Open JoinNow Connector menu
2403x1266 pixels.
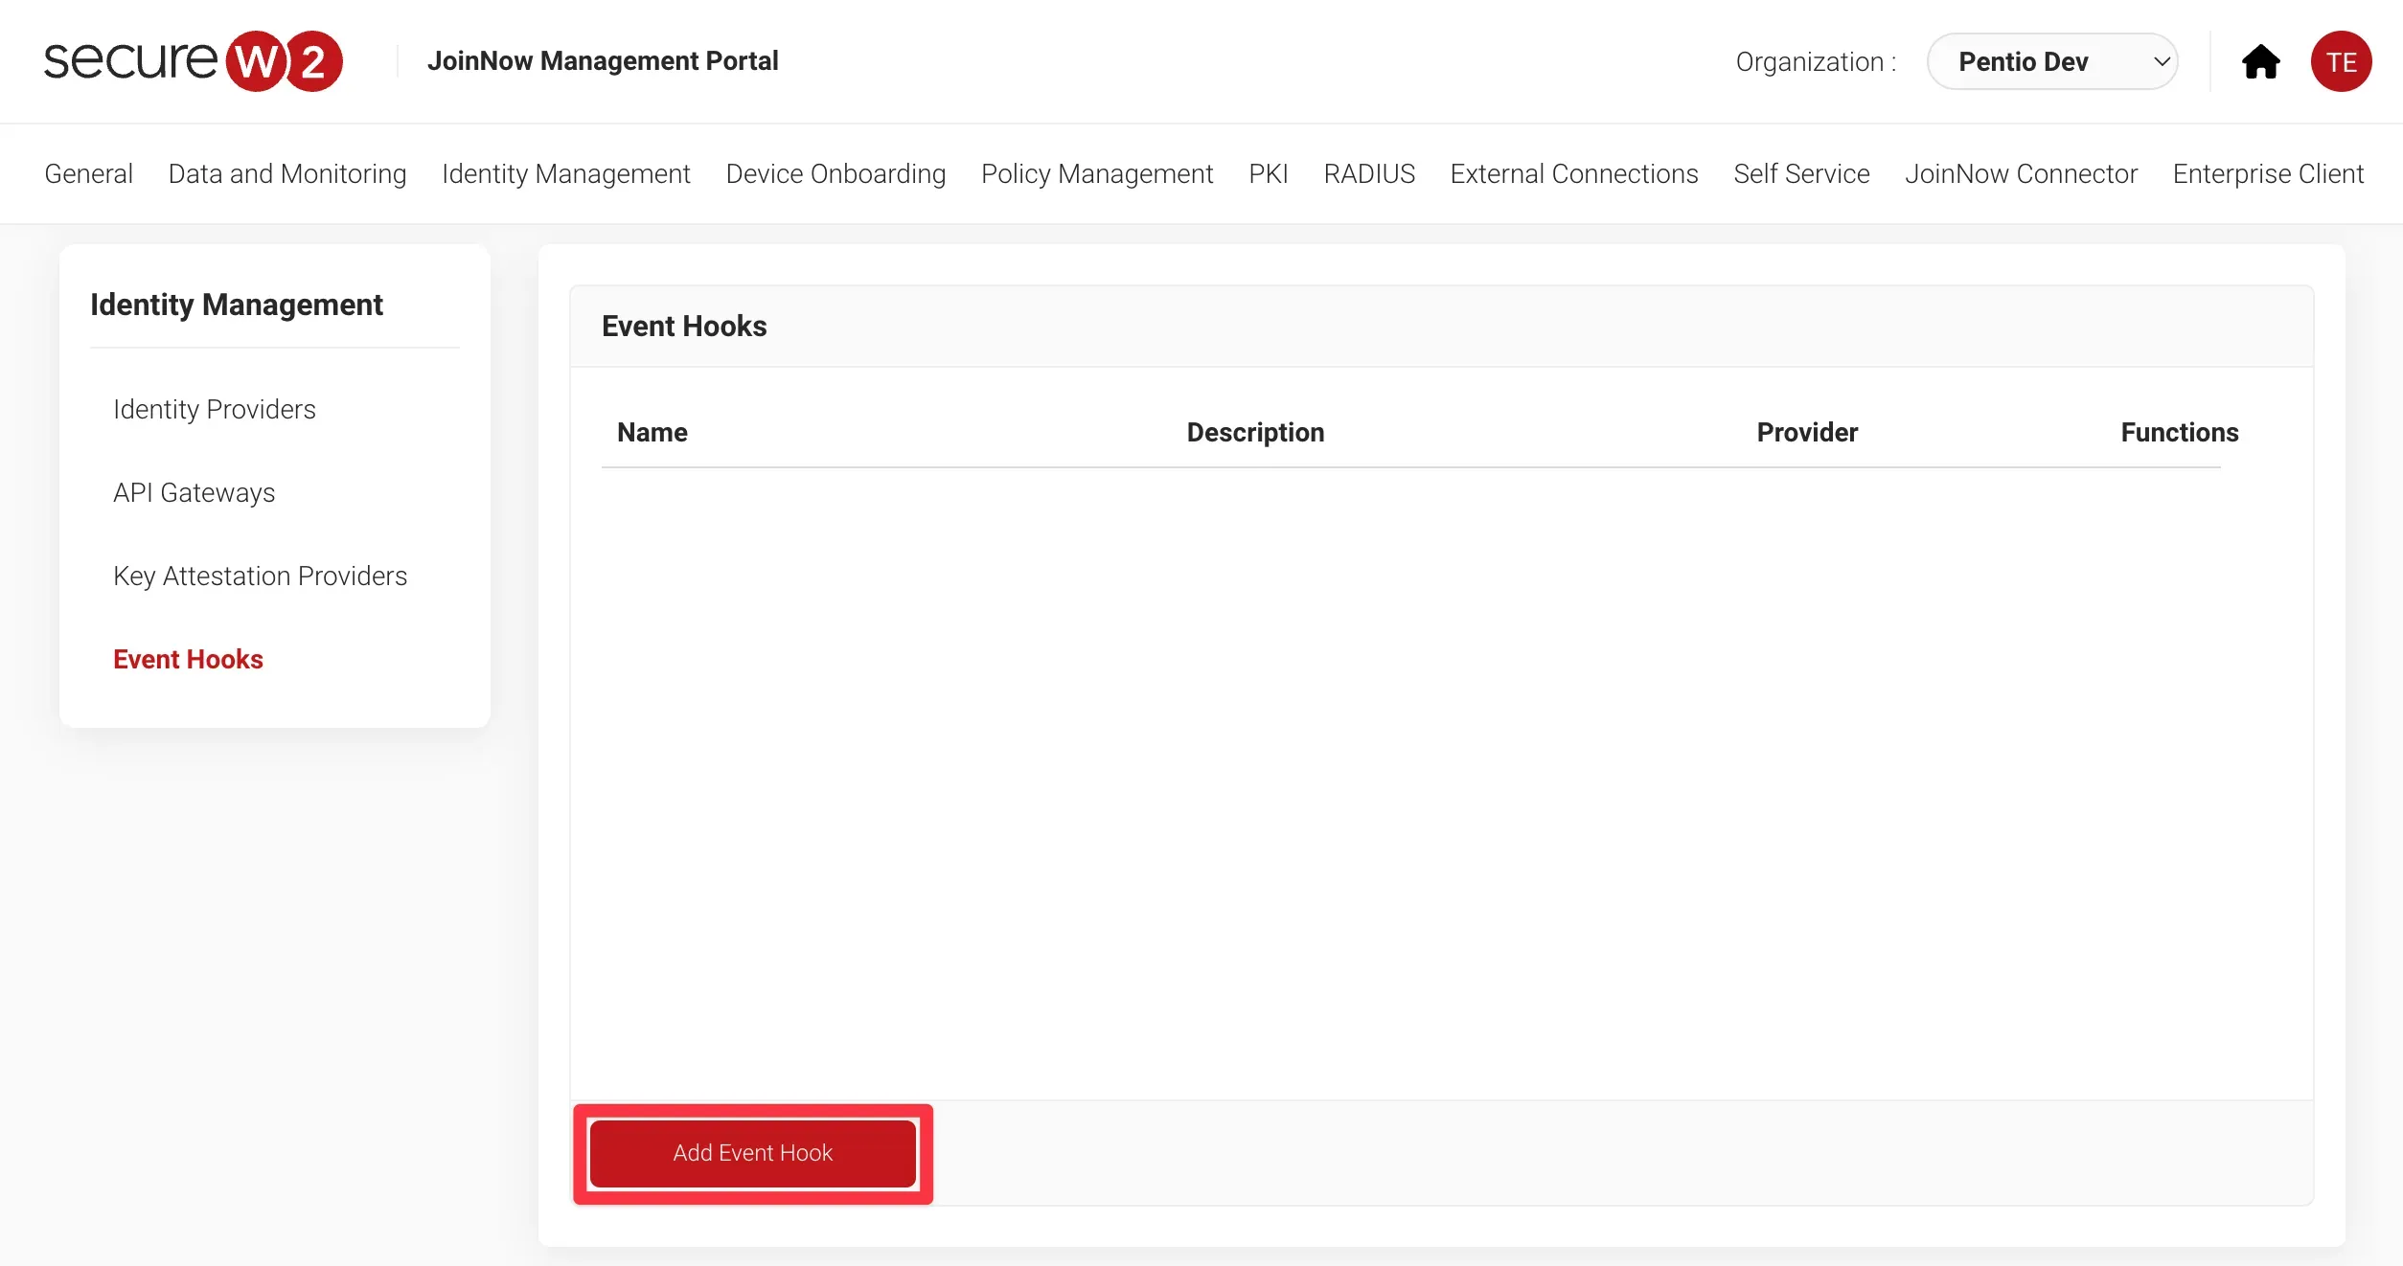[x=2020, y=174]
